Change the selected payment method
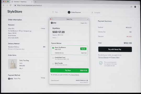The image size is (141, 94). [x=43, y=78]
